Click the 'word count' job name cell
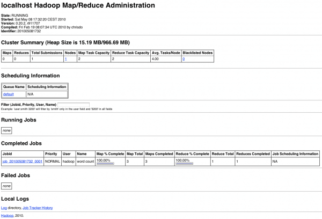322x219 pixels. click(85, 162)
